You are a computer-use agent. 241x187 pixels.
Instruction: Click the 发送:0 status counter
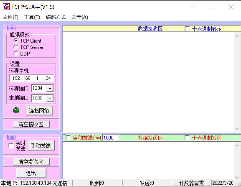147,183
